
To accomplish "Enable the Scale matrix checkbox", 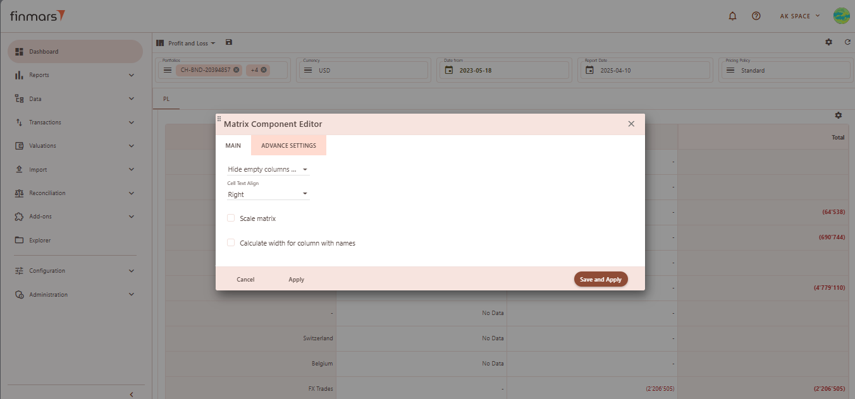I will [x=231, y=218].
